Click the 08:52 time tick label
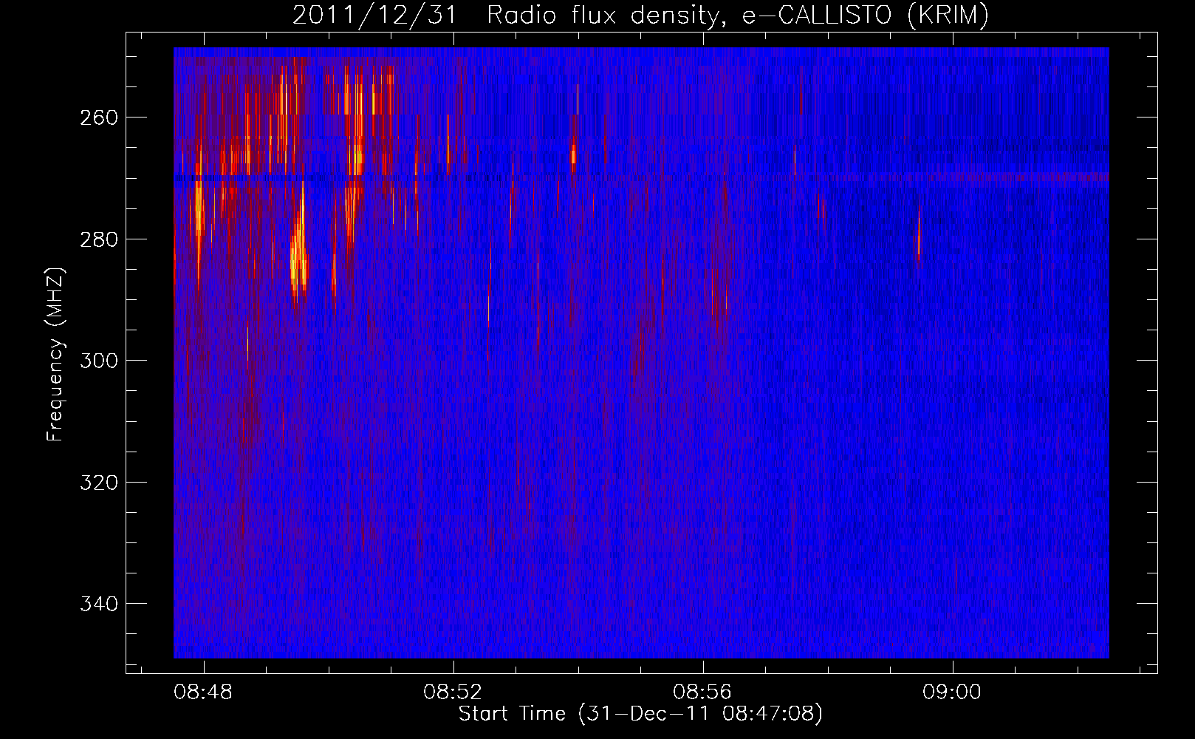1195x739 pixels. [453, 692]
